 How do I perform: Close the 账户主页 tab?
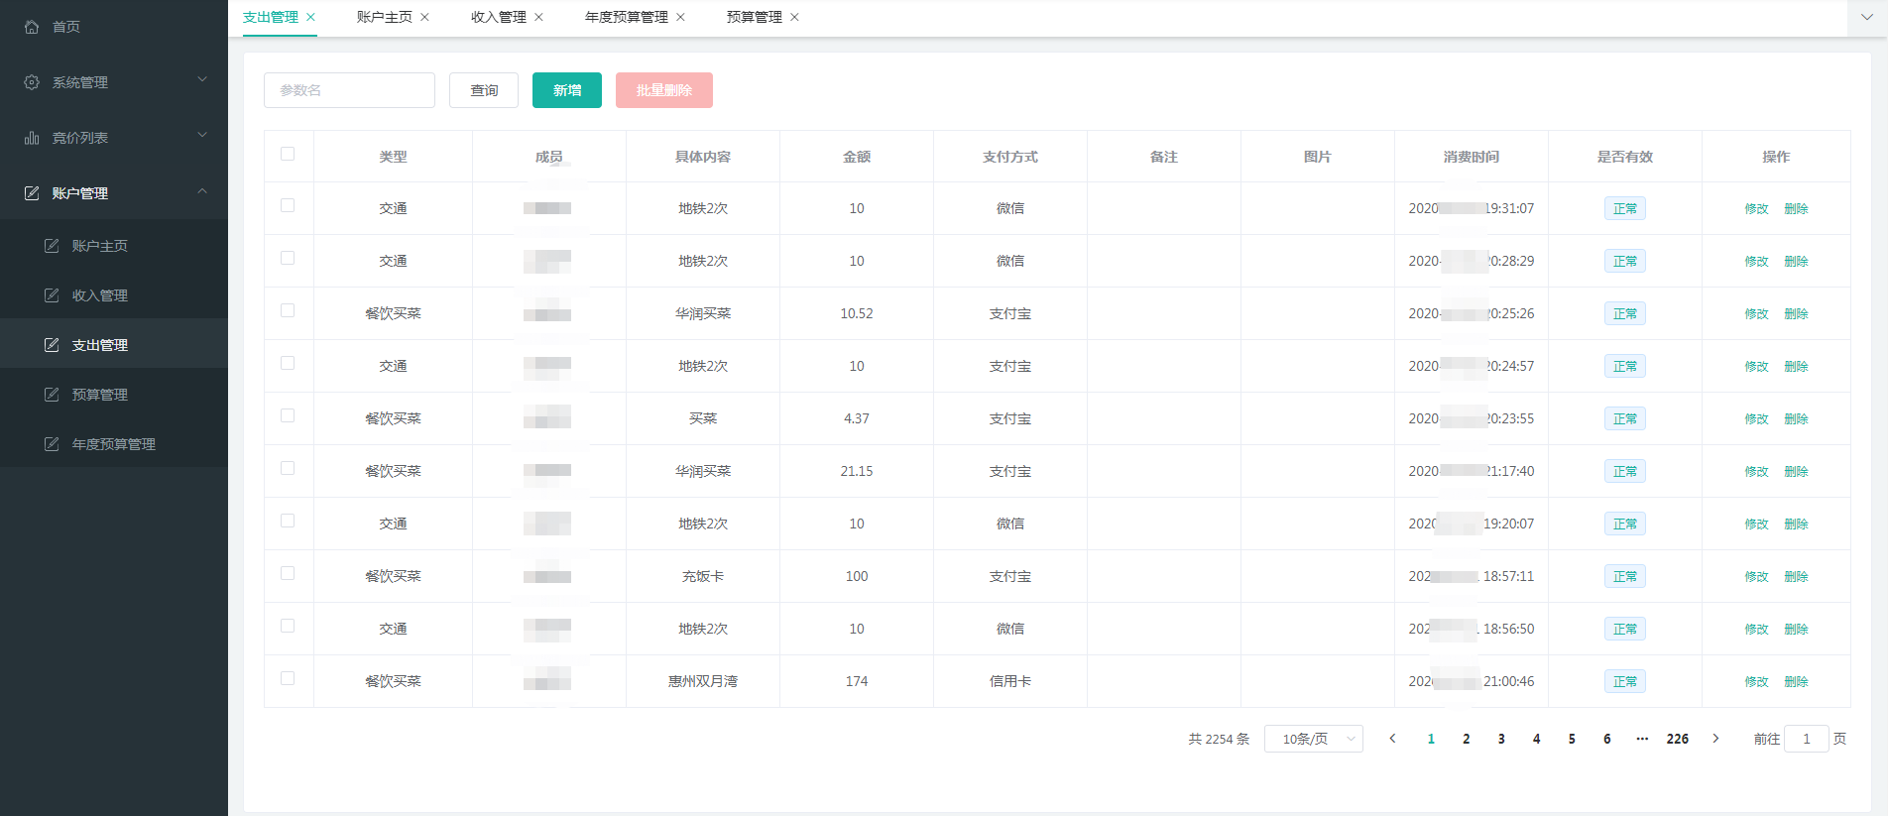(424, 17)
